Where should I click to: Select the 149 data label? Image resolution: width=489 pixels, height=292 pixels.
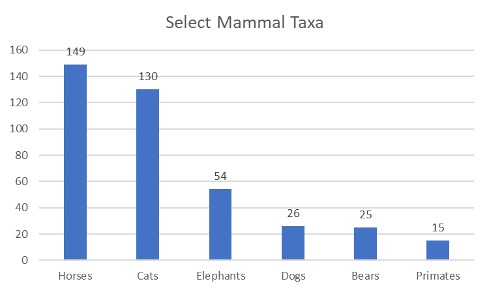pos(76,51)
